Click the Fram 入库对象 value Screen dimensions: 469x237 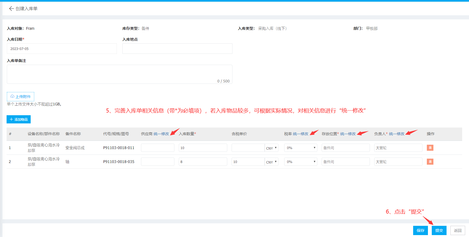(30, 28)
